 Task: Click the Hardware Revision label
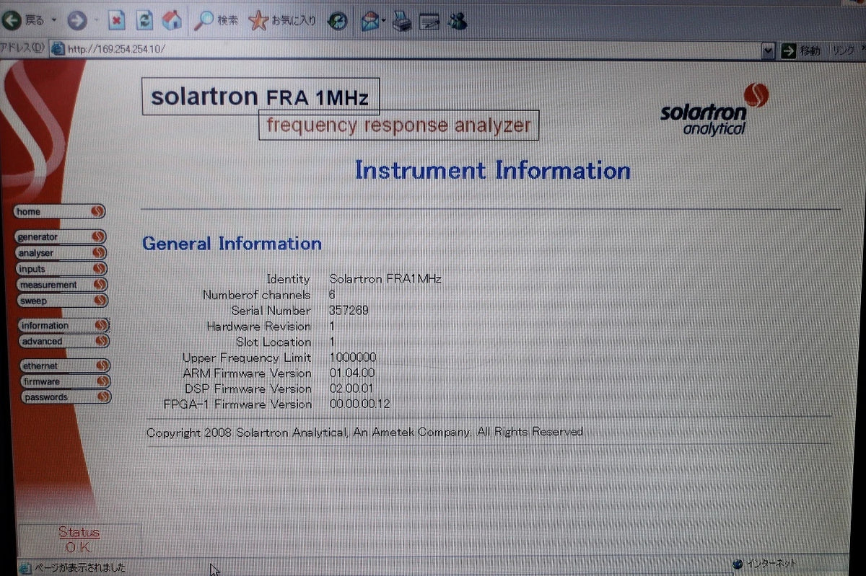point(258,327)
